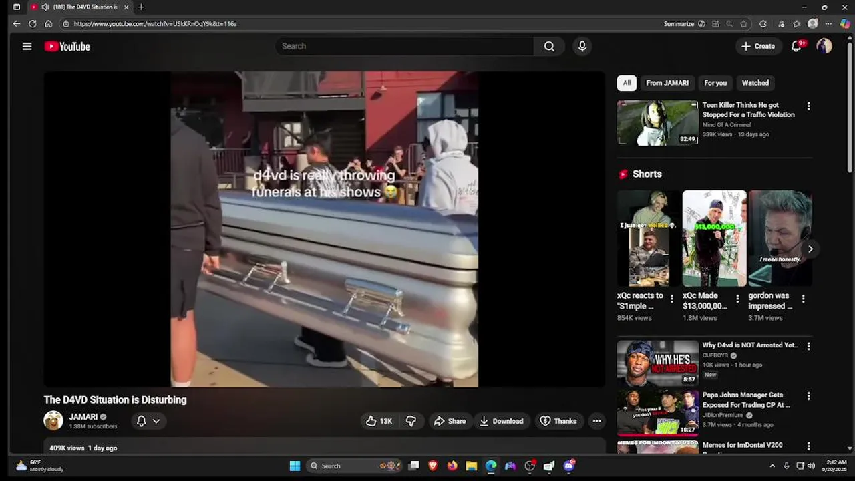Click the video player to pause
This screenshot has width=855, height=481.
coord(325,229)
